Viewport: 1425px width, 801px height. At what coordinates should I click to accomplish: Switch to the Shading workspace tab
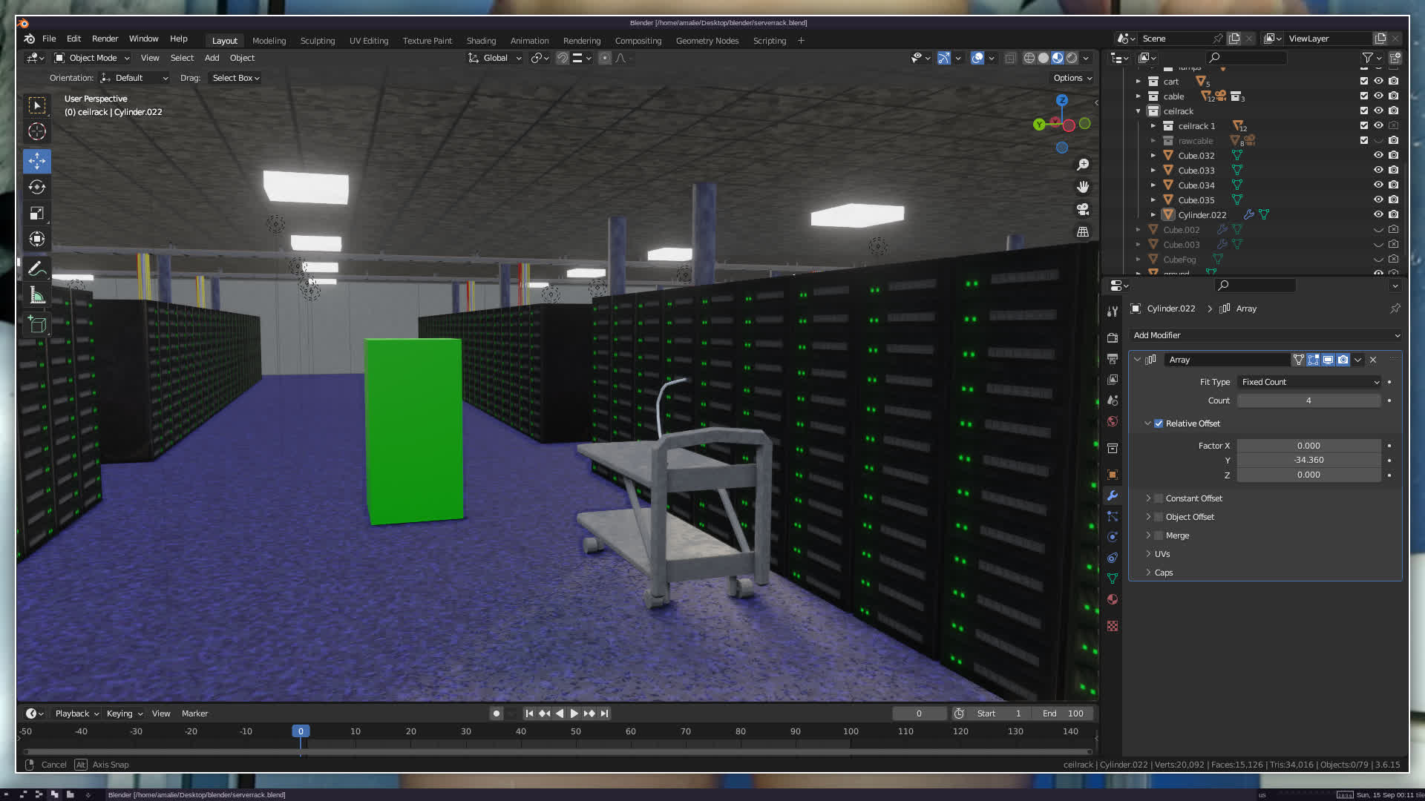coord(481,41)
